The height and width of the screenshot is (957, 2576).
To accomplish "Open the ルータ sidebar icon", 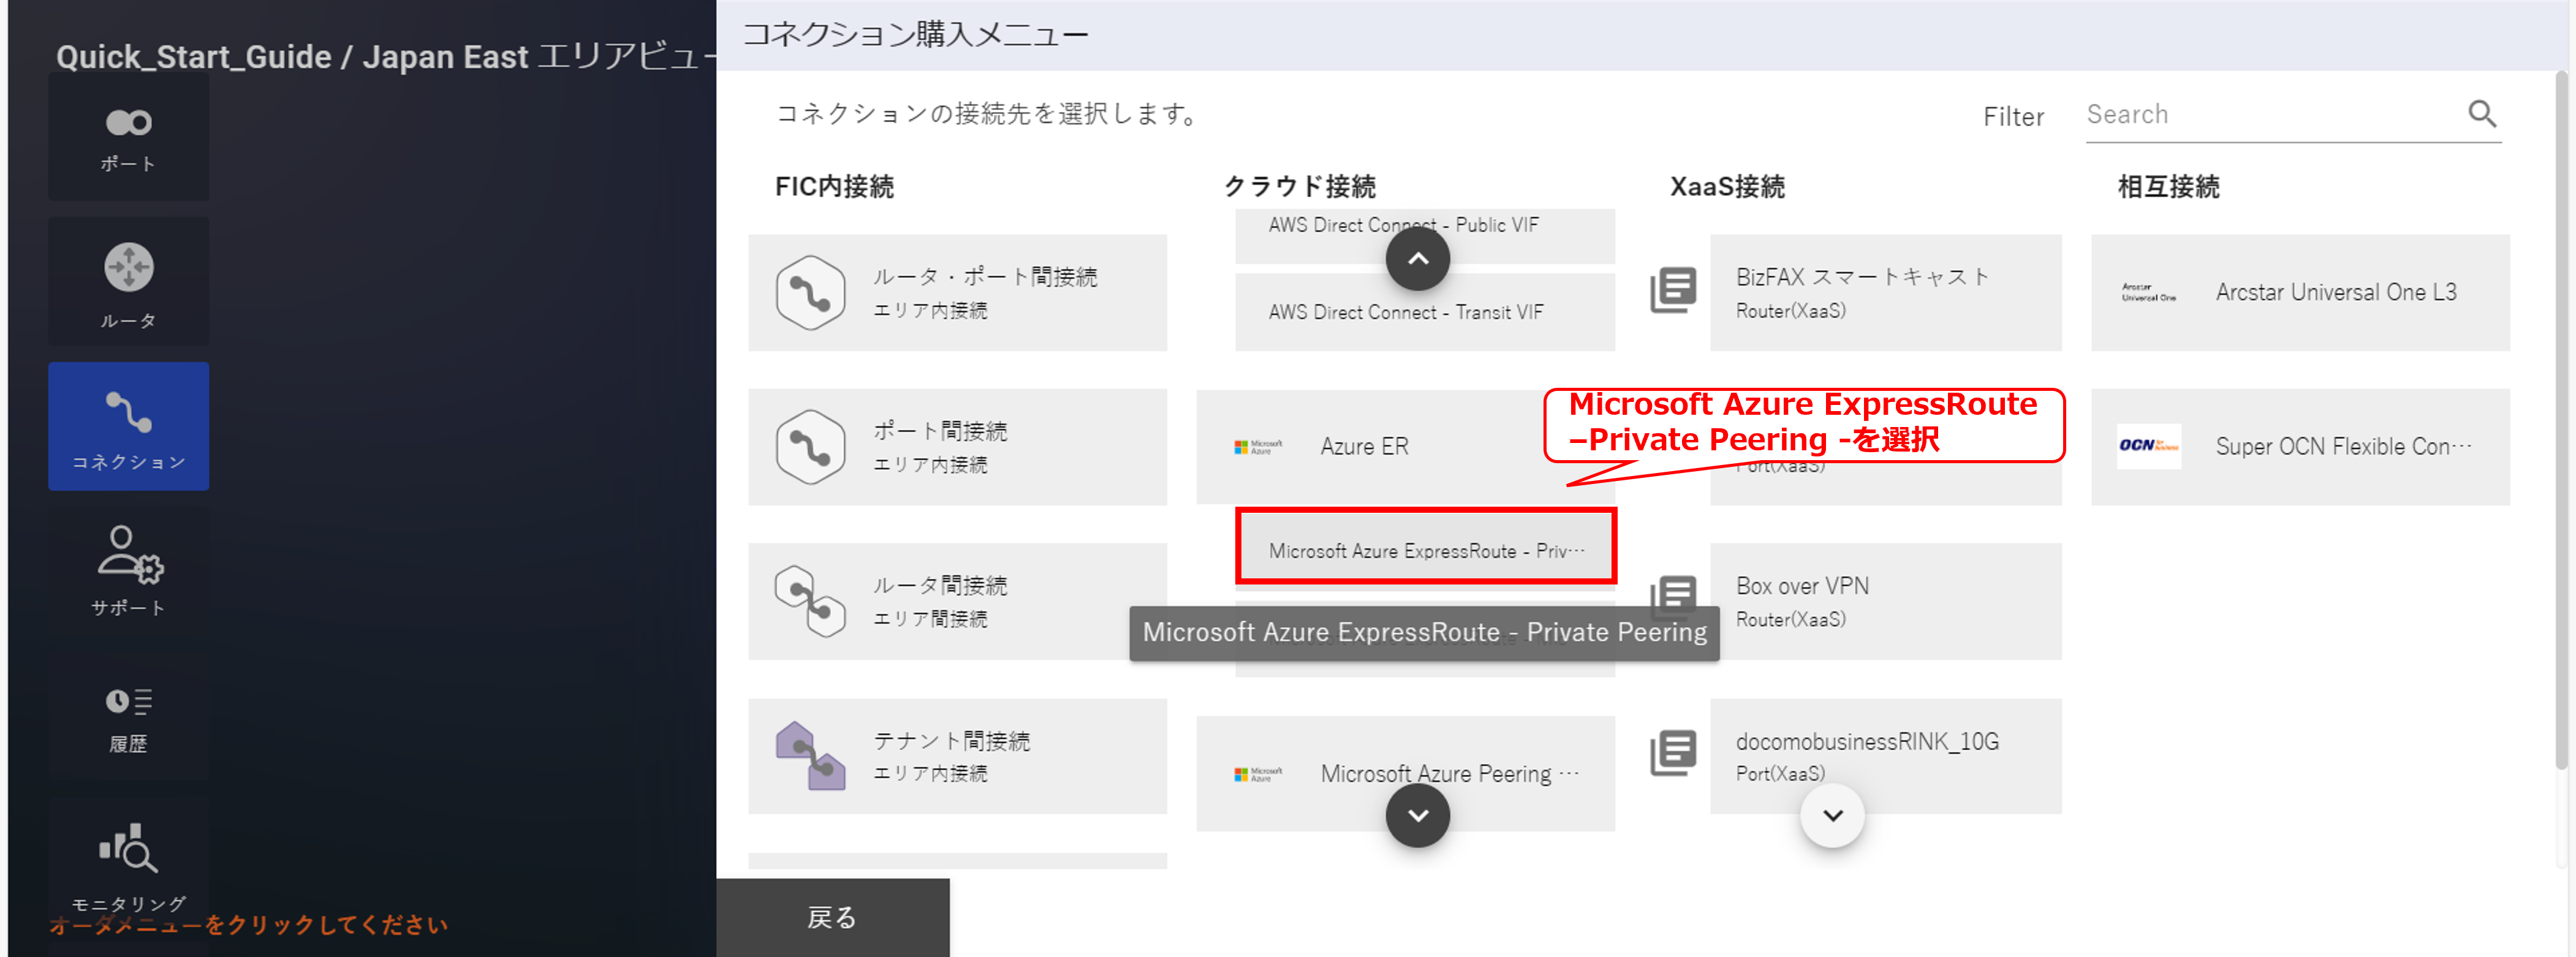I will (x=128, y=283).
